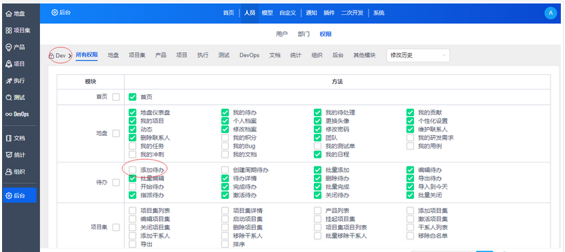Open 地盘 in the sidebar

click(x=15, y=14)
